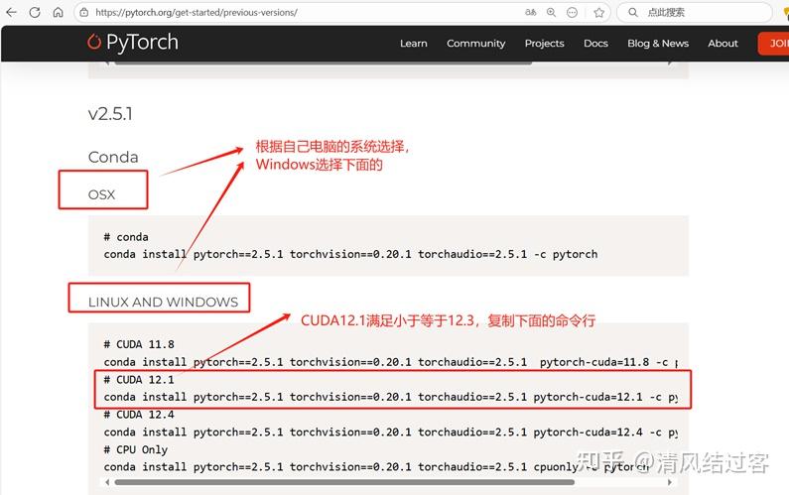Open the Community menu
Screen dimensions: 789x495
coord(476,44)
